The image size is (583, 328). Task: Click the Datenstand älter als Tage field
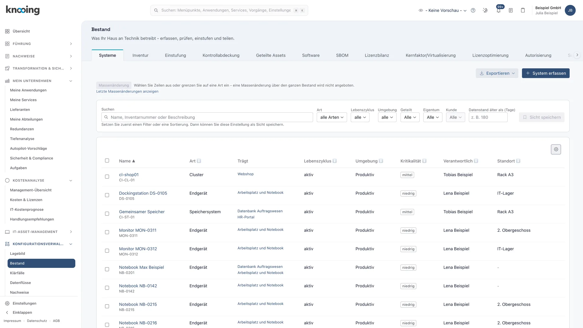(488, 117)
